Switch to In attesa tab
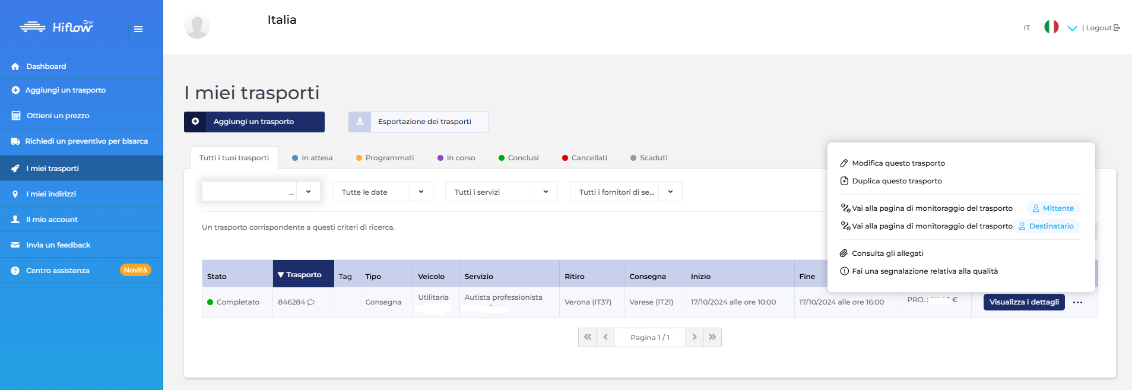This screenshot has width=1132, height=390. pos(312,158)
